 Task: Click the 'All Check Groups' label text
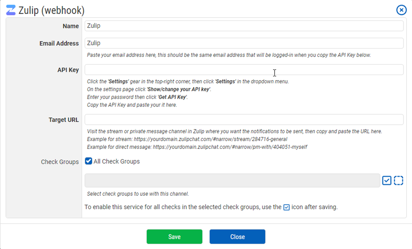point(116,162)
